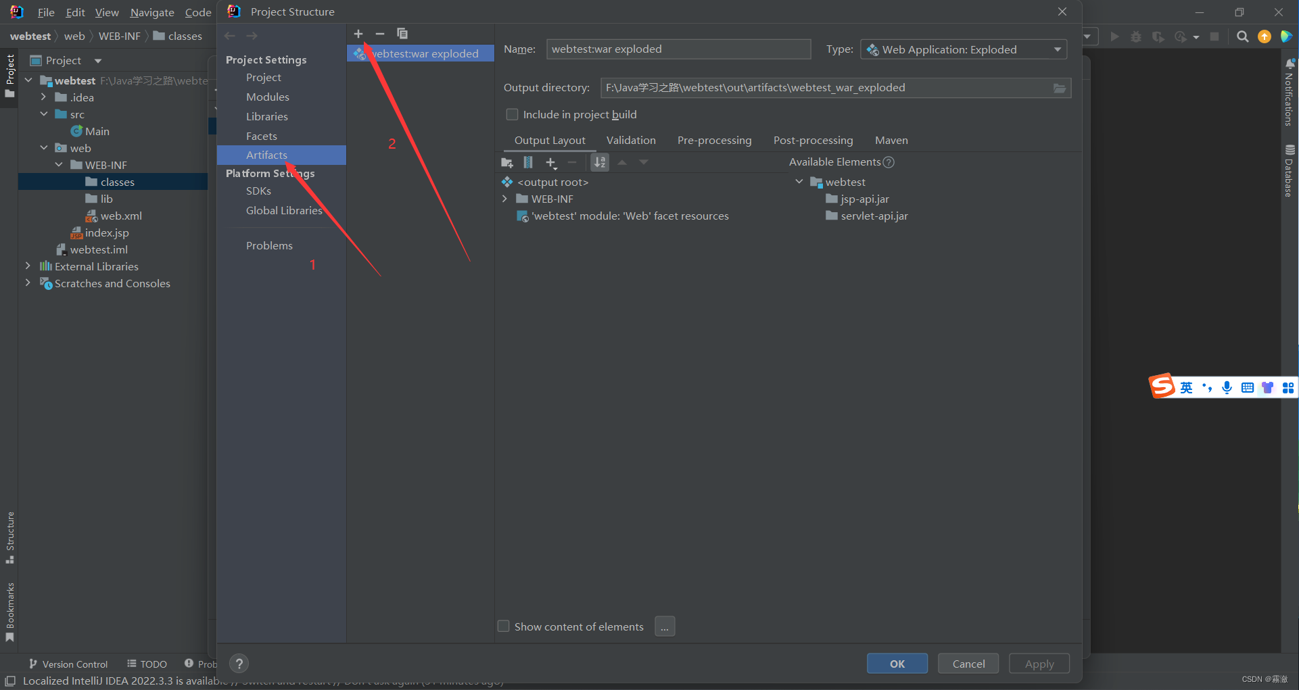Collapse the src folder in project tree
1299x690 pixels.
44,114
